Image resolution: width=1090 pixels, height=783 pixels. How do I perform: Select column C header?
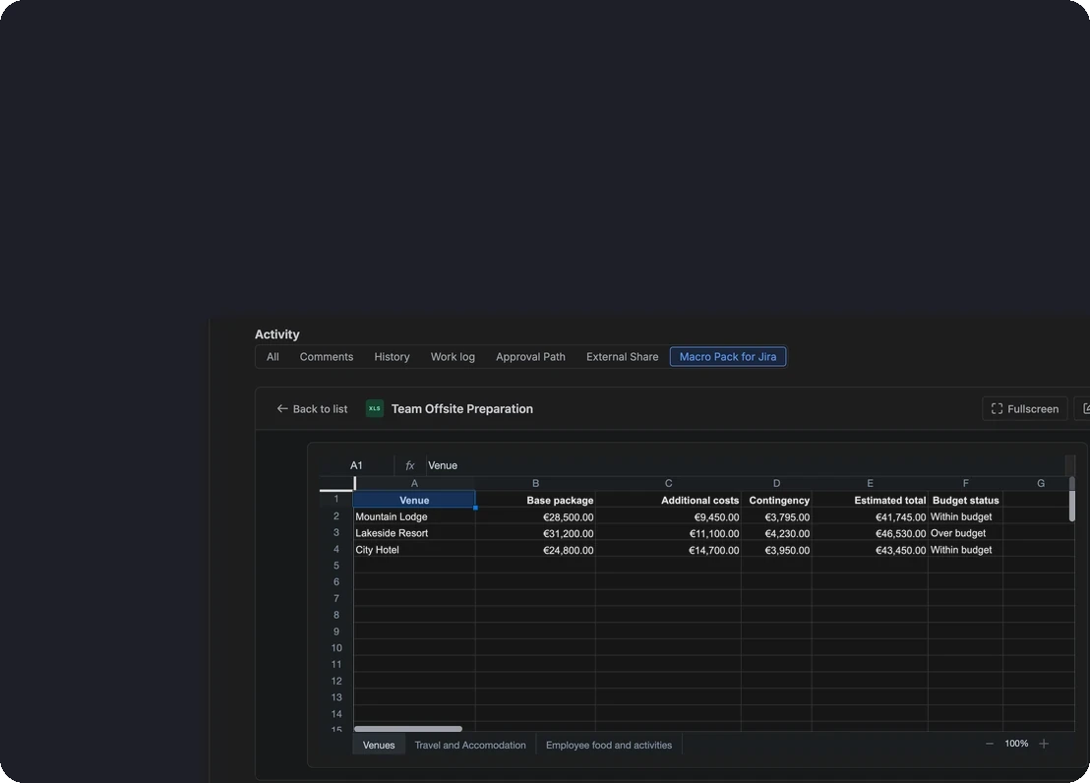pos(668,483)
